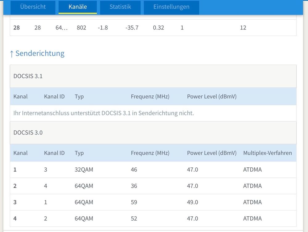Click the DOCSIS 3.1 section header
The height and width of the screenshot is (232, 308).
tap(28, 76)
